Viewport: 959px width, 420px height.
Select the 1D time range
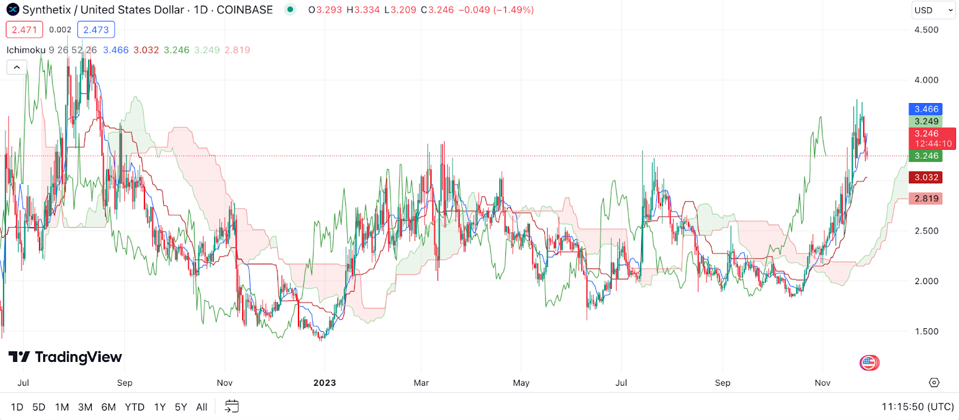(17, 407)
